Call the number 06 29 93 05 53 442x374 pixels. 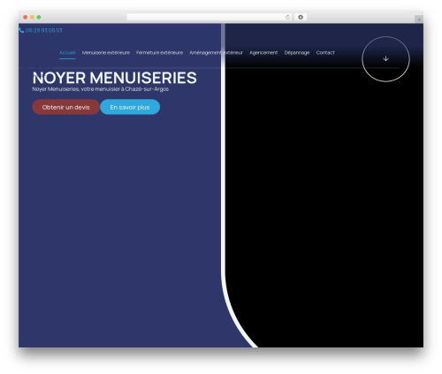point(44,30)
